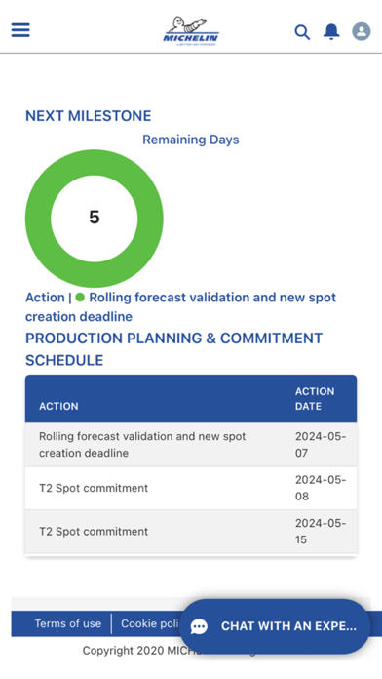Click the number 5 in the donut
Image resolution: width=382 pixels, height=679 pixels.
pyautogui.click(x=95, y=217)
